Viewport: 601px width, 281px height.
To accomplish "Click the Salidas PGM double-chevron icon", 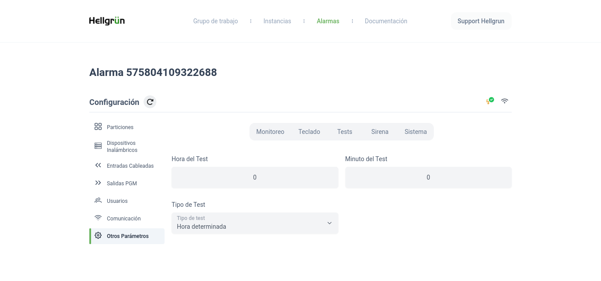I will (98, 183).
